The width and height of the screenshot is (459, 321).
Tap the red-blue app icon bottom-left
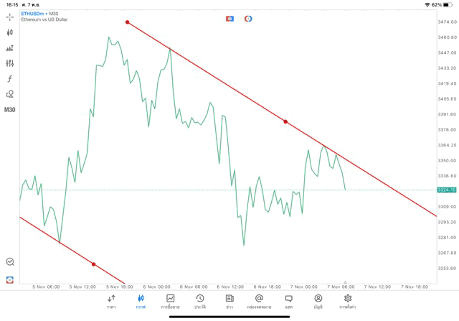[x=10, y=279]
